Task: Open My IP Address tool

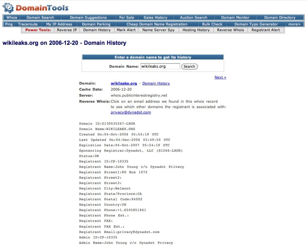Action: (x=59, y=24)
